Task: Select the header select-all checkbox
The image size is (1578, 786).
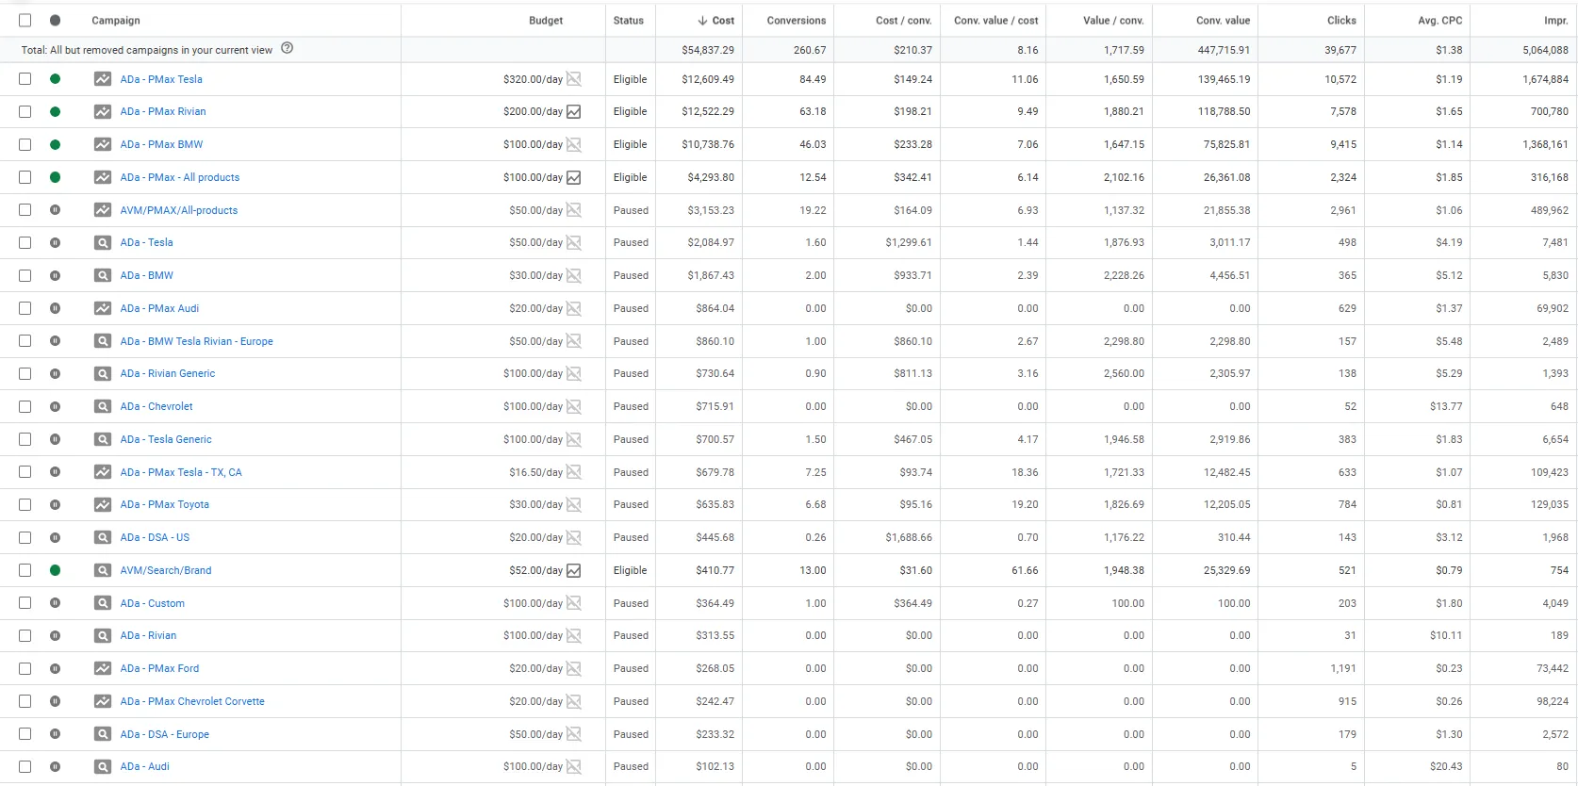Action: 25,20
